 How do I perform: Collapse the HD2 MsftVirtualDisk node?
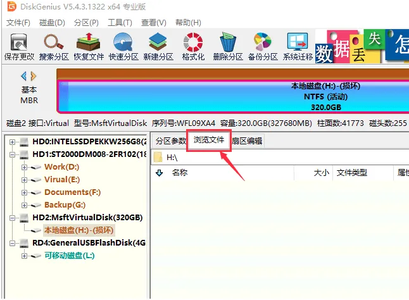tap(12, 218)
